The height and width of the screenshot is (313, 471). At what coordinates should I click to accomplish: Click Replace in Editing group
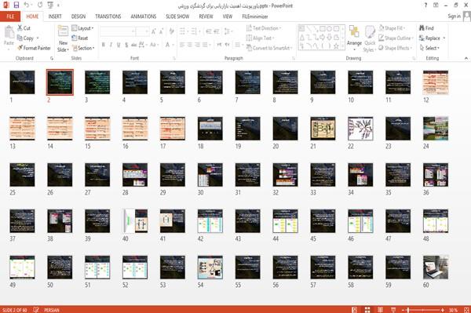pos(433,38)
